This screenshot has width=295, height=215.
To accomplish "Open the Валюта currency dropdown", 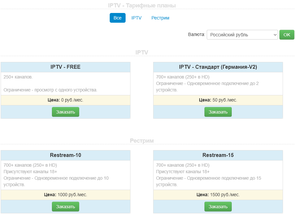I will [x=242, y=35].
